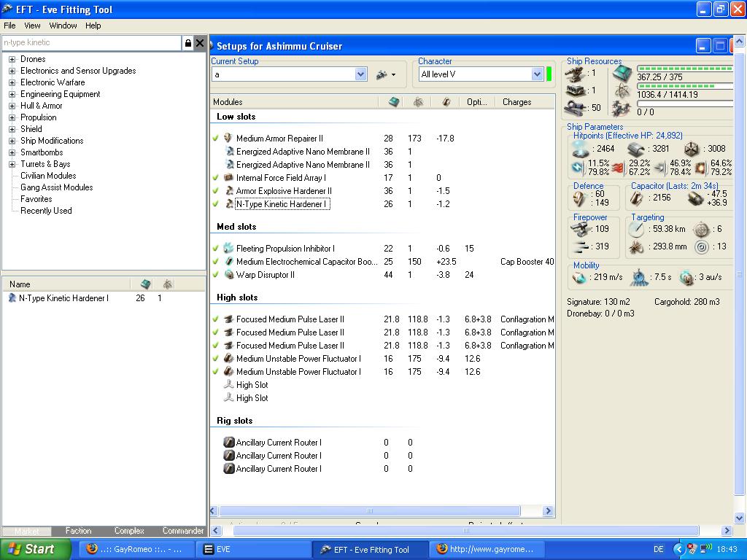The image size is (747, 560).
Task: Toggle third Focused Medium Pulse Laser checkmark
Action: (x=216, y=346)
